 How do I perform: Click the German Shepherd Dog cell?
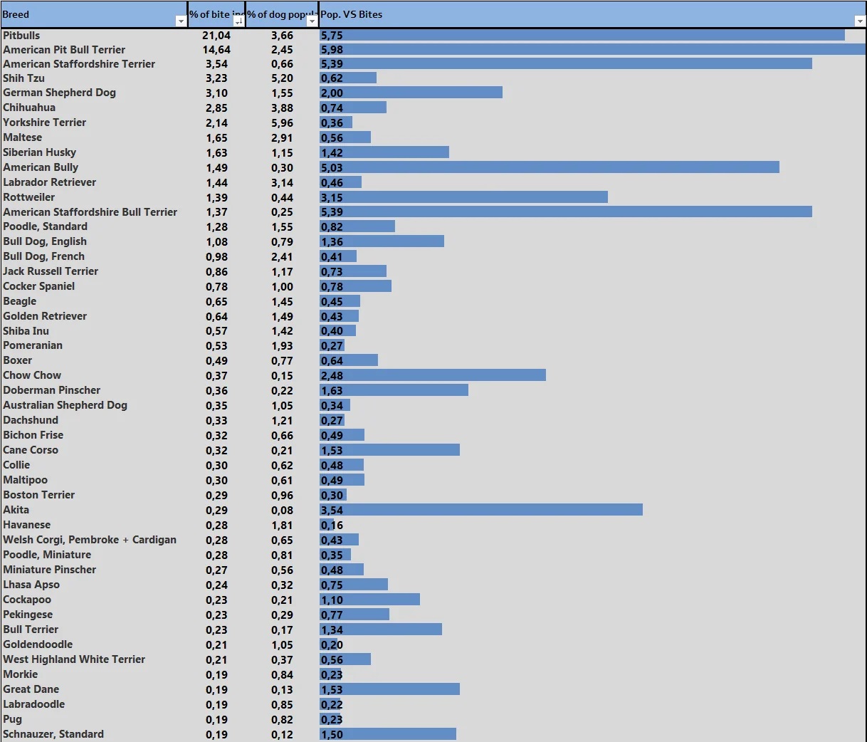(x=59, y=93)
